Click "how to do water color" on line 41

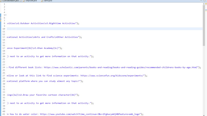point(24,114)
